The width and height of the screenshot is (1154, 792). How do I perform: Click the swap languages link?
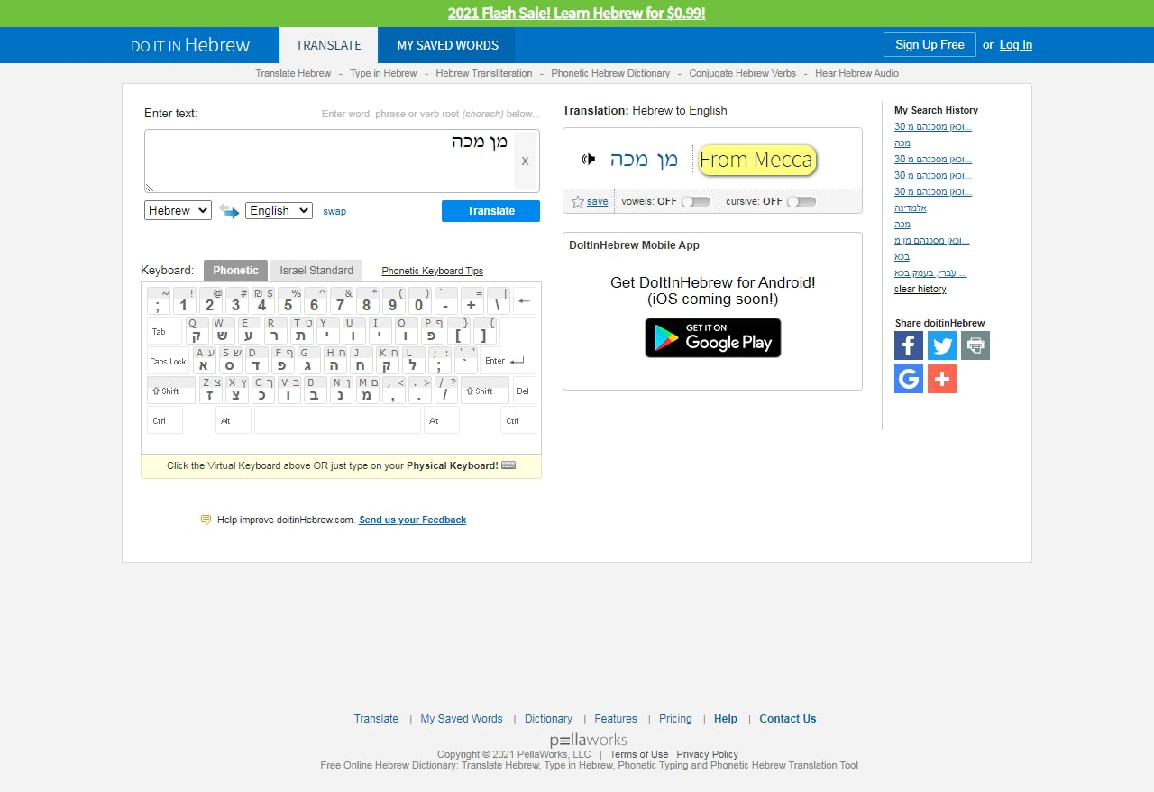click(334, 212)
